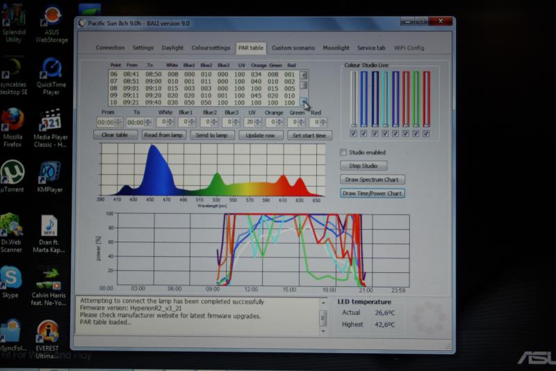This screenshot has height=371, width=556.
Task: Toggle the checkbox under the rightmost red slider
Action: point(427,133)
